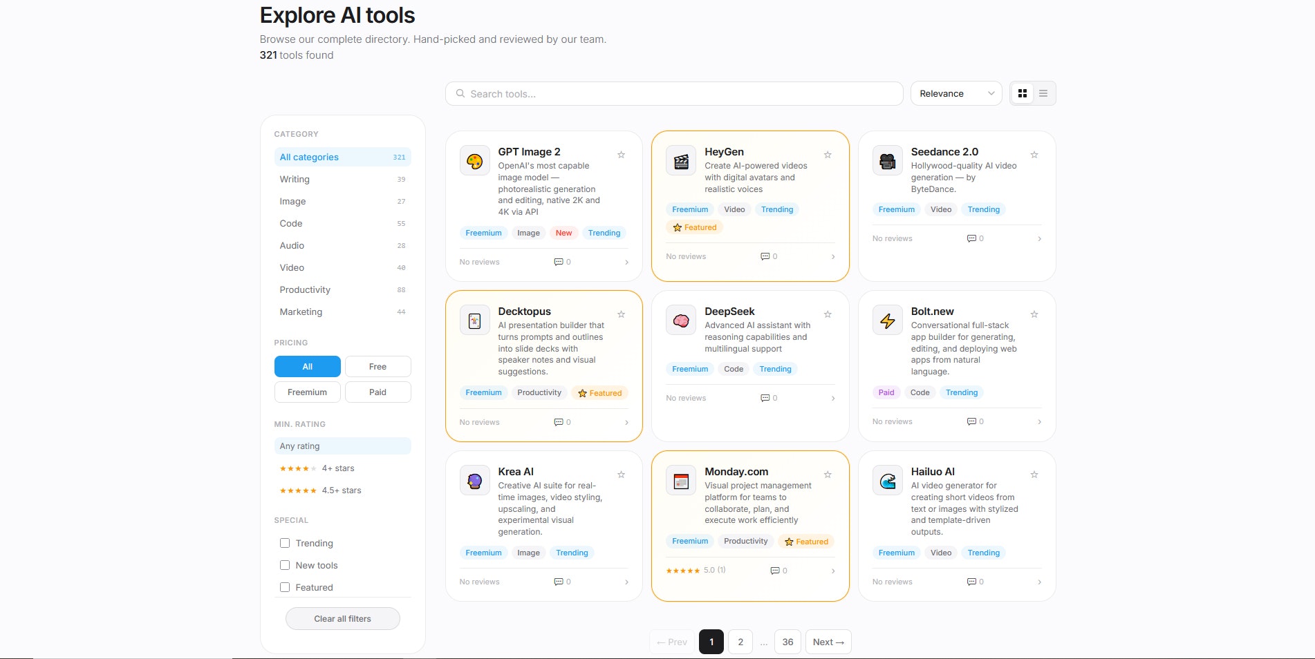
Task: Star the HeyGen tool card
Action: 828,155
